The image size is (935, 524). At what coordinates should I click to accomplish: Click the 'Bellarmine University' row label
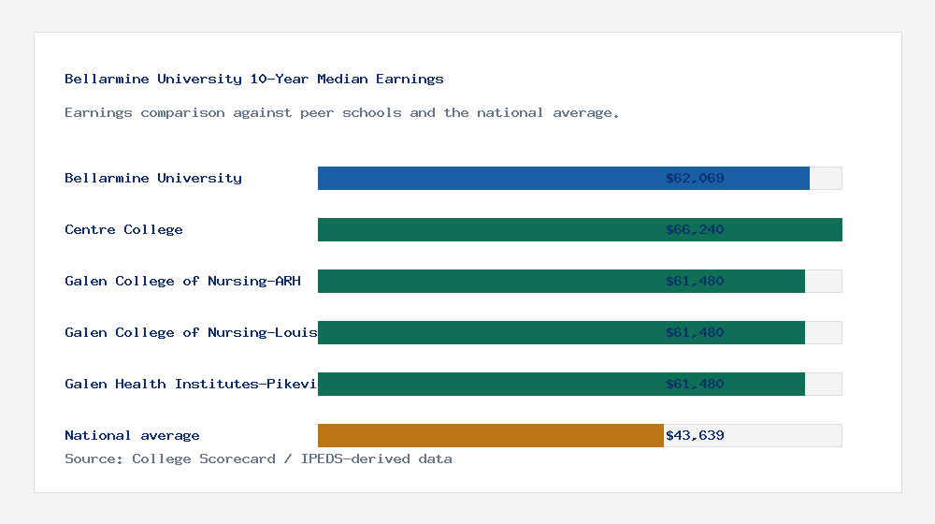(153, 178)
